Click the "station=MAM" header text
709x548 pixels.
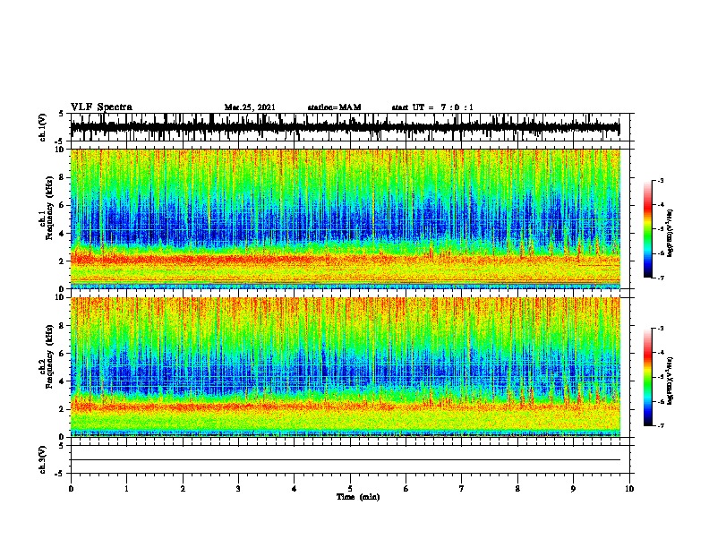coord(334,107)
